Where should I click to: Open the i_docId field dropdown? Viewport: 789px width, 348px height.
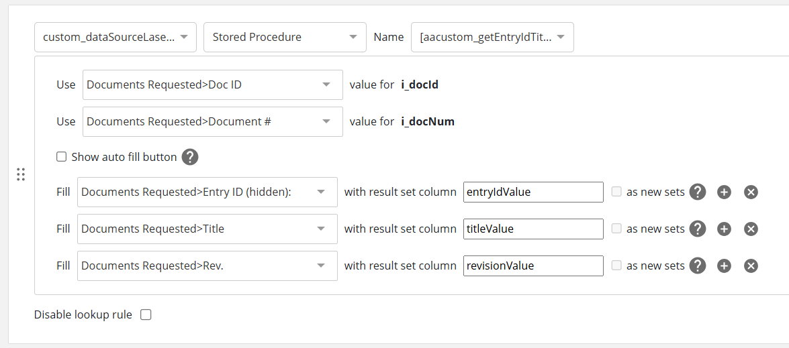(212, 84)
